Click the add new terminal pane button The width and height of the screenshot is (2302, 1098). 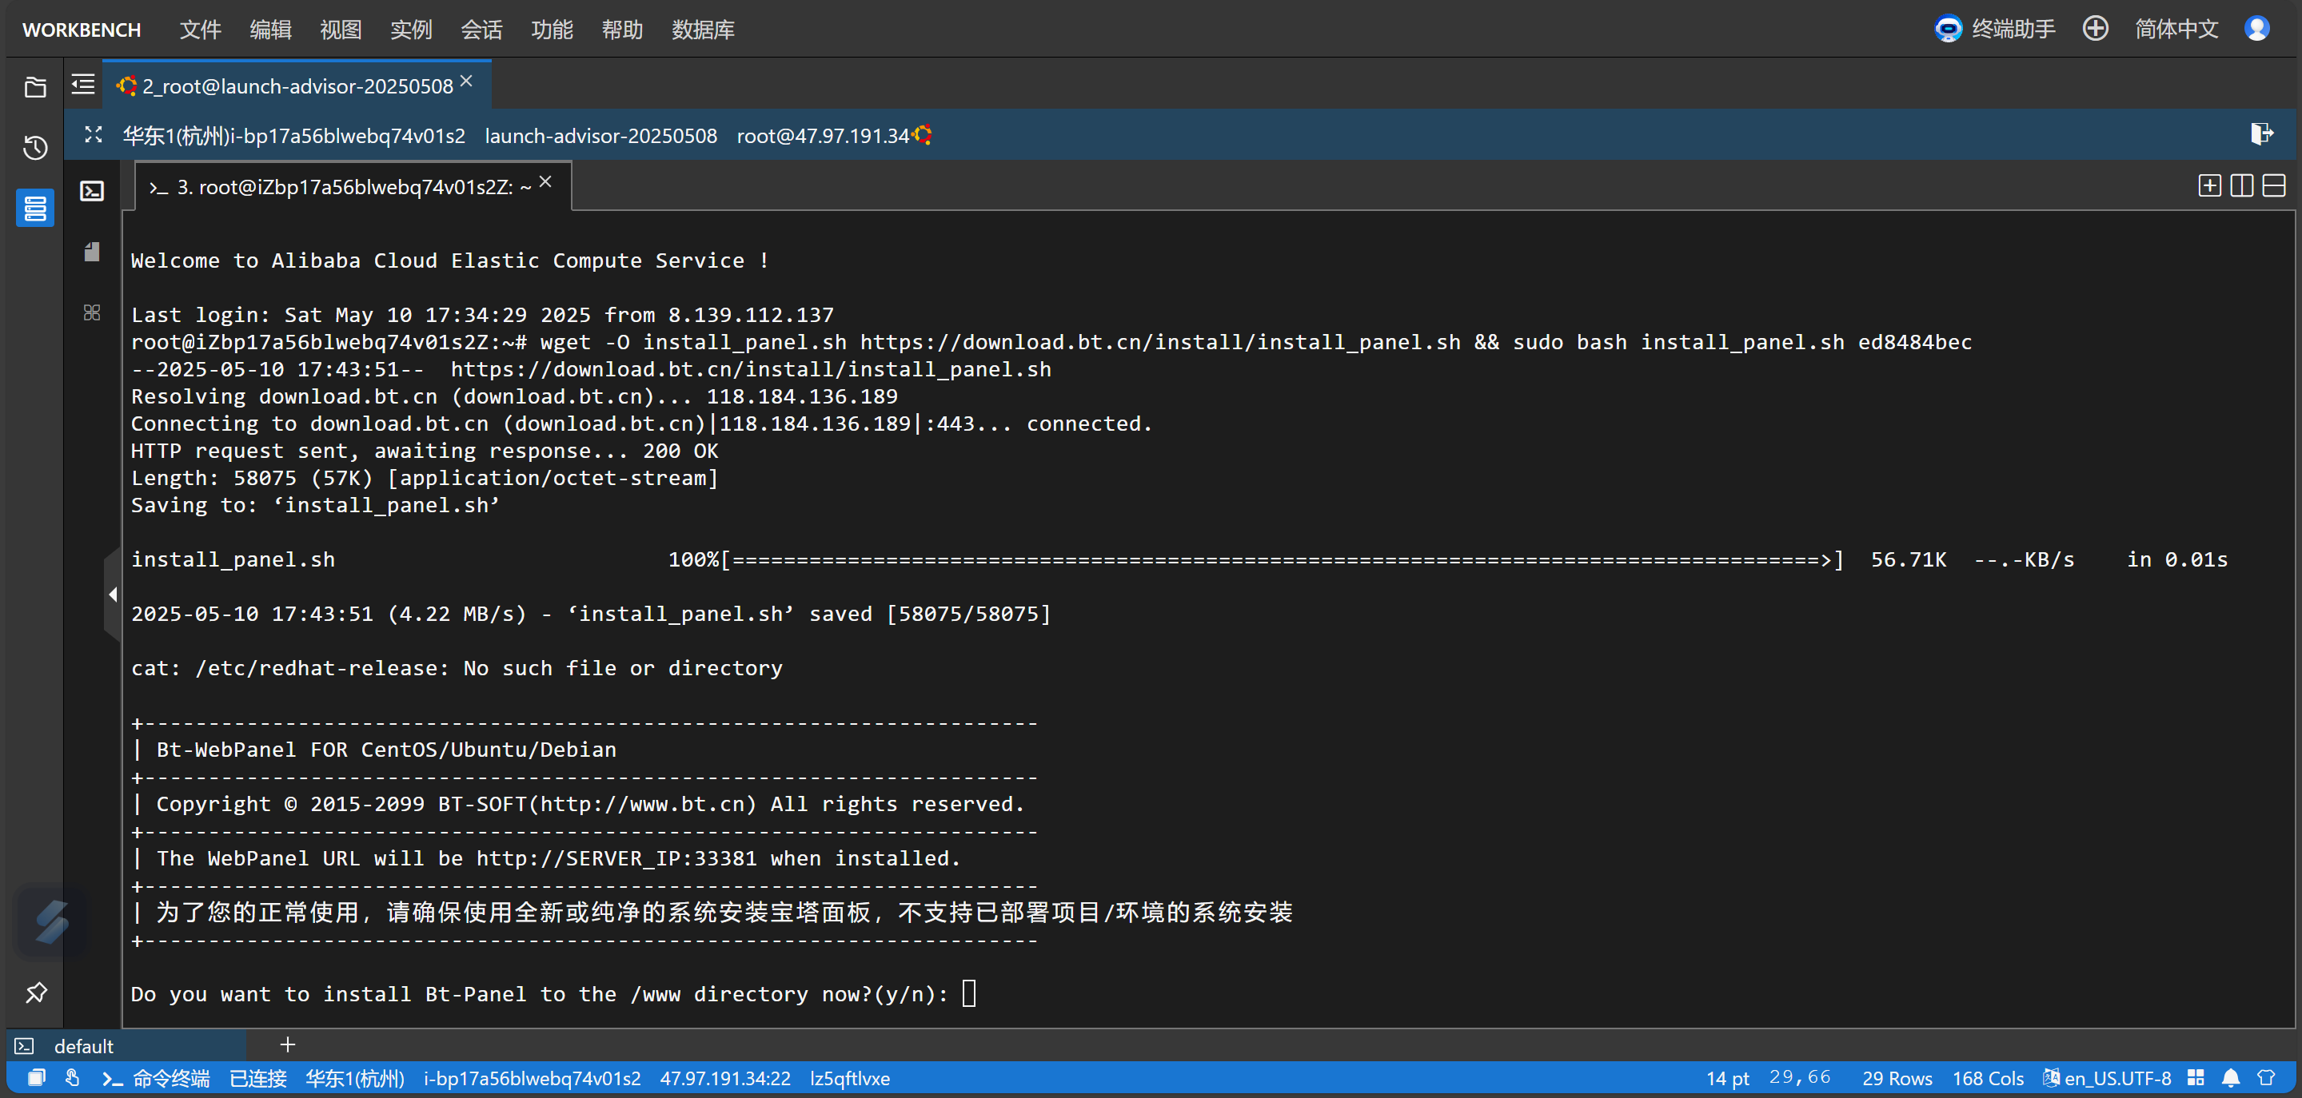point(2209,186)
